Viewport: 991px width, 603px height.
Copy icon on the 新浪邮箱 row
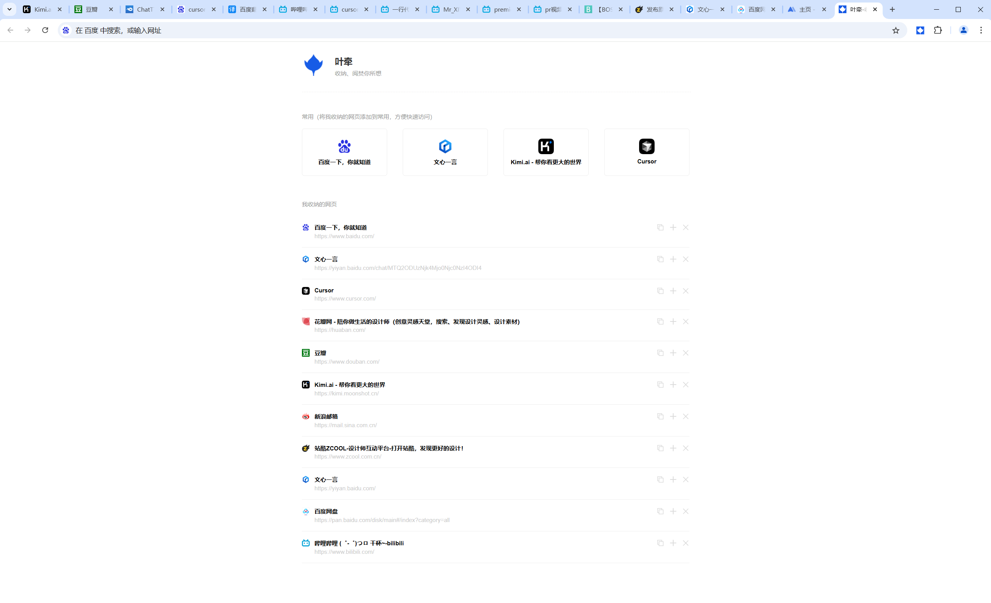pyautogui.click(x=660, y=416)
